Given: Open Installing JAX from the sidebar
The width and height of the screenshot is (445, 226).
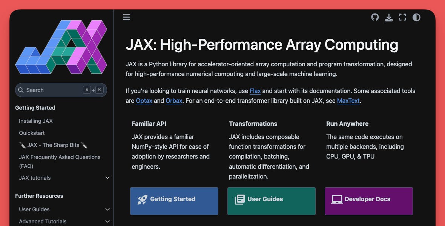Looking at the screenshot, I should (36, 121).
